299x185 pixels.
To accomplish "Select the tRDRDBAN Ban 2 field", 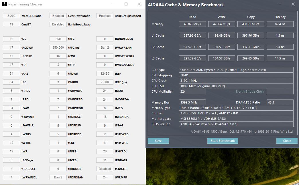I will click(x=58, y=177).
